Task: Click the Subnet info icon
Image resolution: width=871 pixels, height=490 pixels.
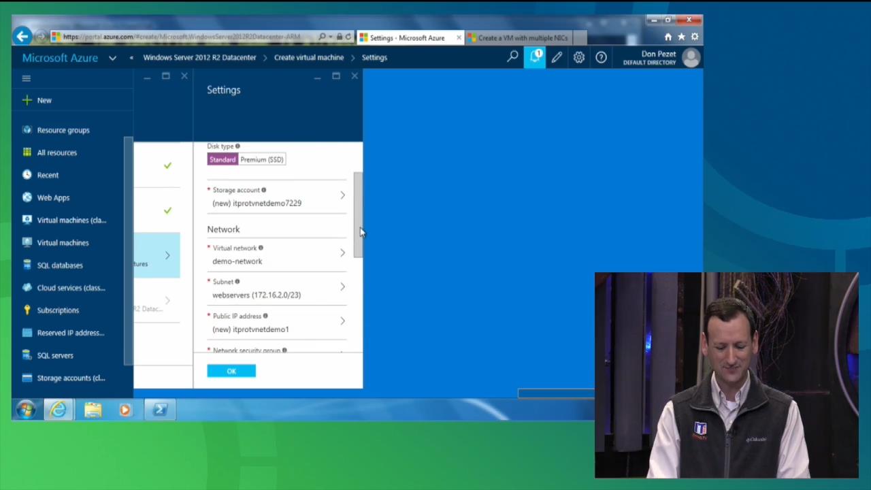Action: pyautogui.click(x=237, y=281)
